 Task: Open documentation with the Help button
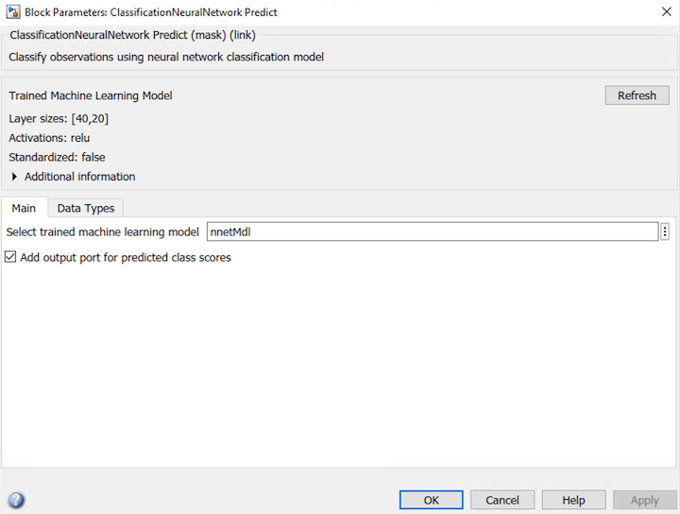coord(573,500)
